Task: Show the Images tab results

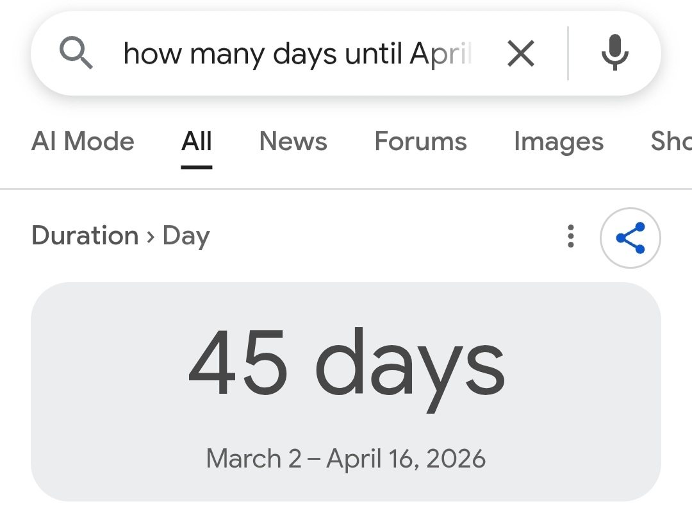Action: click(x=558, y=142)
